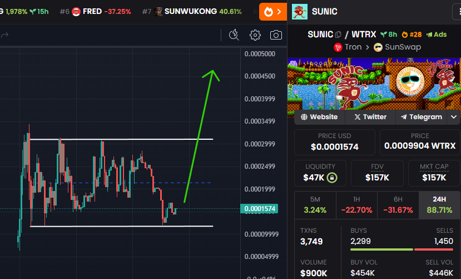The height and width of the screenshot is (279, 461).
Task: Copy SUNIC token address icon
Action: point(338,35)
